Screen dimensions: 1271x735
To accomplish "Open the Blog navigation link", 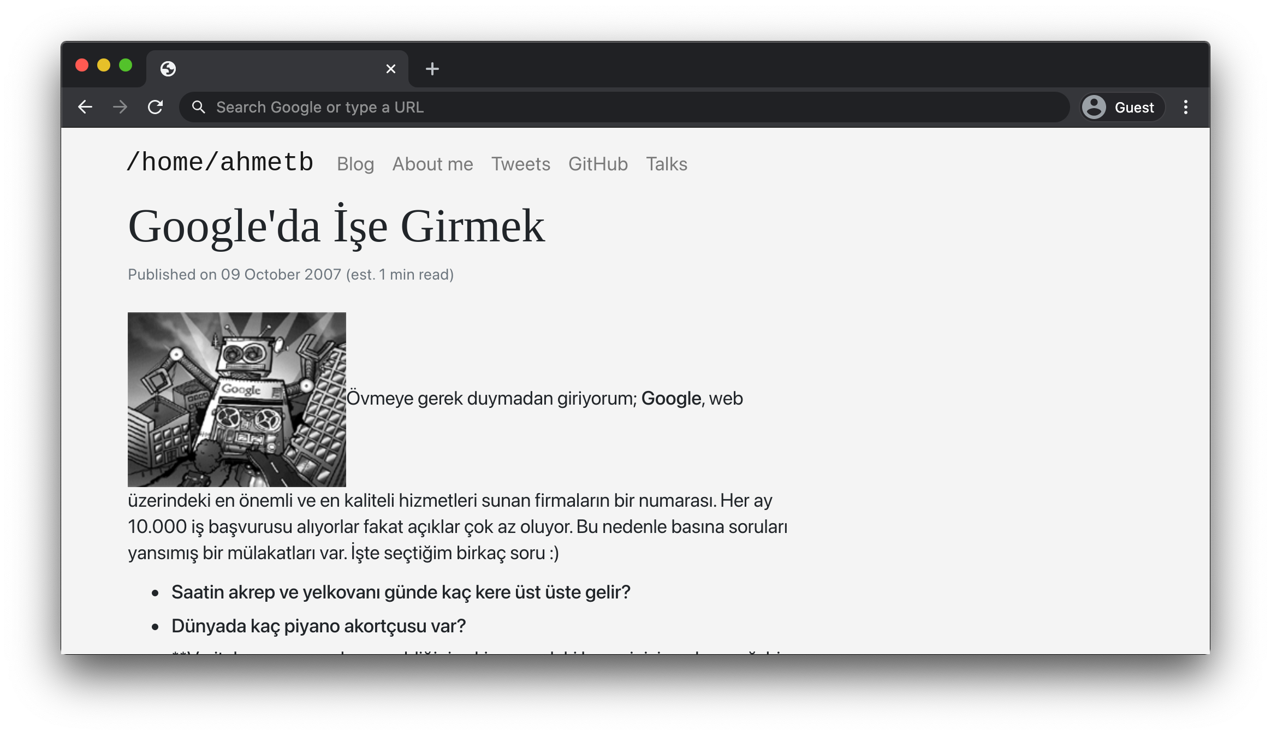I will (355, 164).
